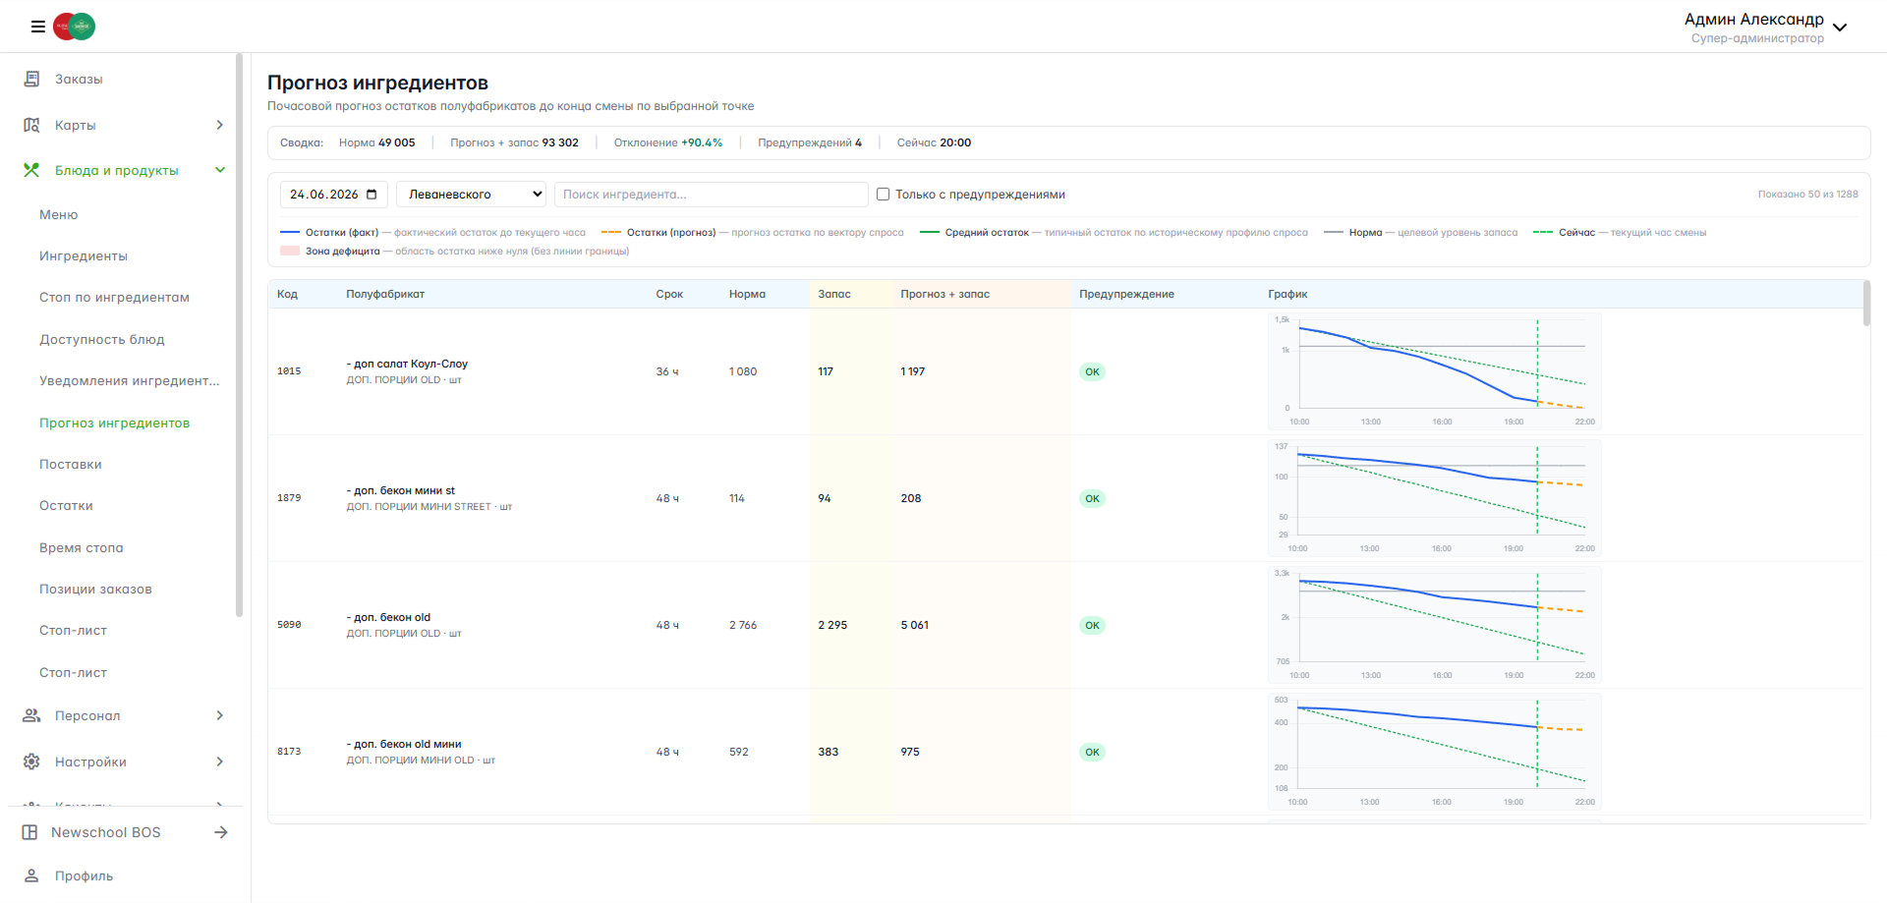Open the Леваневского location dropdown

point(471,195)
